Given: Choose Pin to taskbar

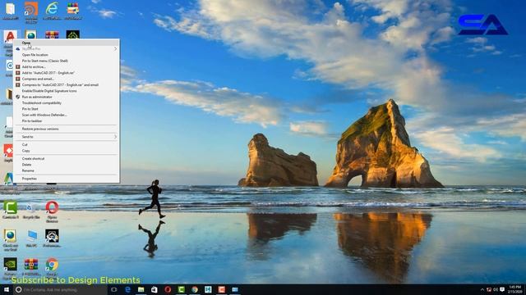Looking at the screenshot, I should (66, 121).
